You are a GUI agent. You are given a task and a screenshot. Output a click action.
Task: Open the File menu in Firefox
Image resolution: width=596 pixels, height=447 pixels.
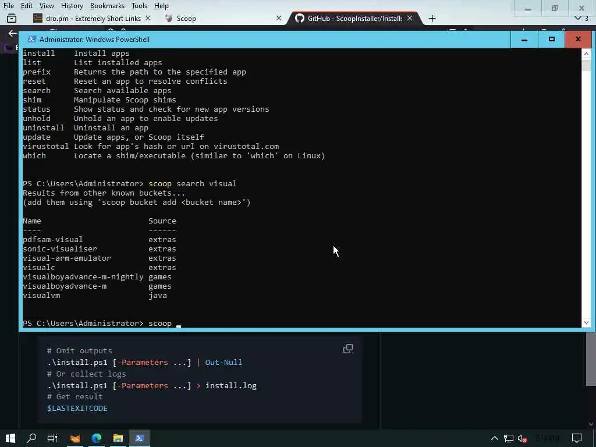coord(8,6)
